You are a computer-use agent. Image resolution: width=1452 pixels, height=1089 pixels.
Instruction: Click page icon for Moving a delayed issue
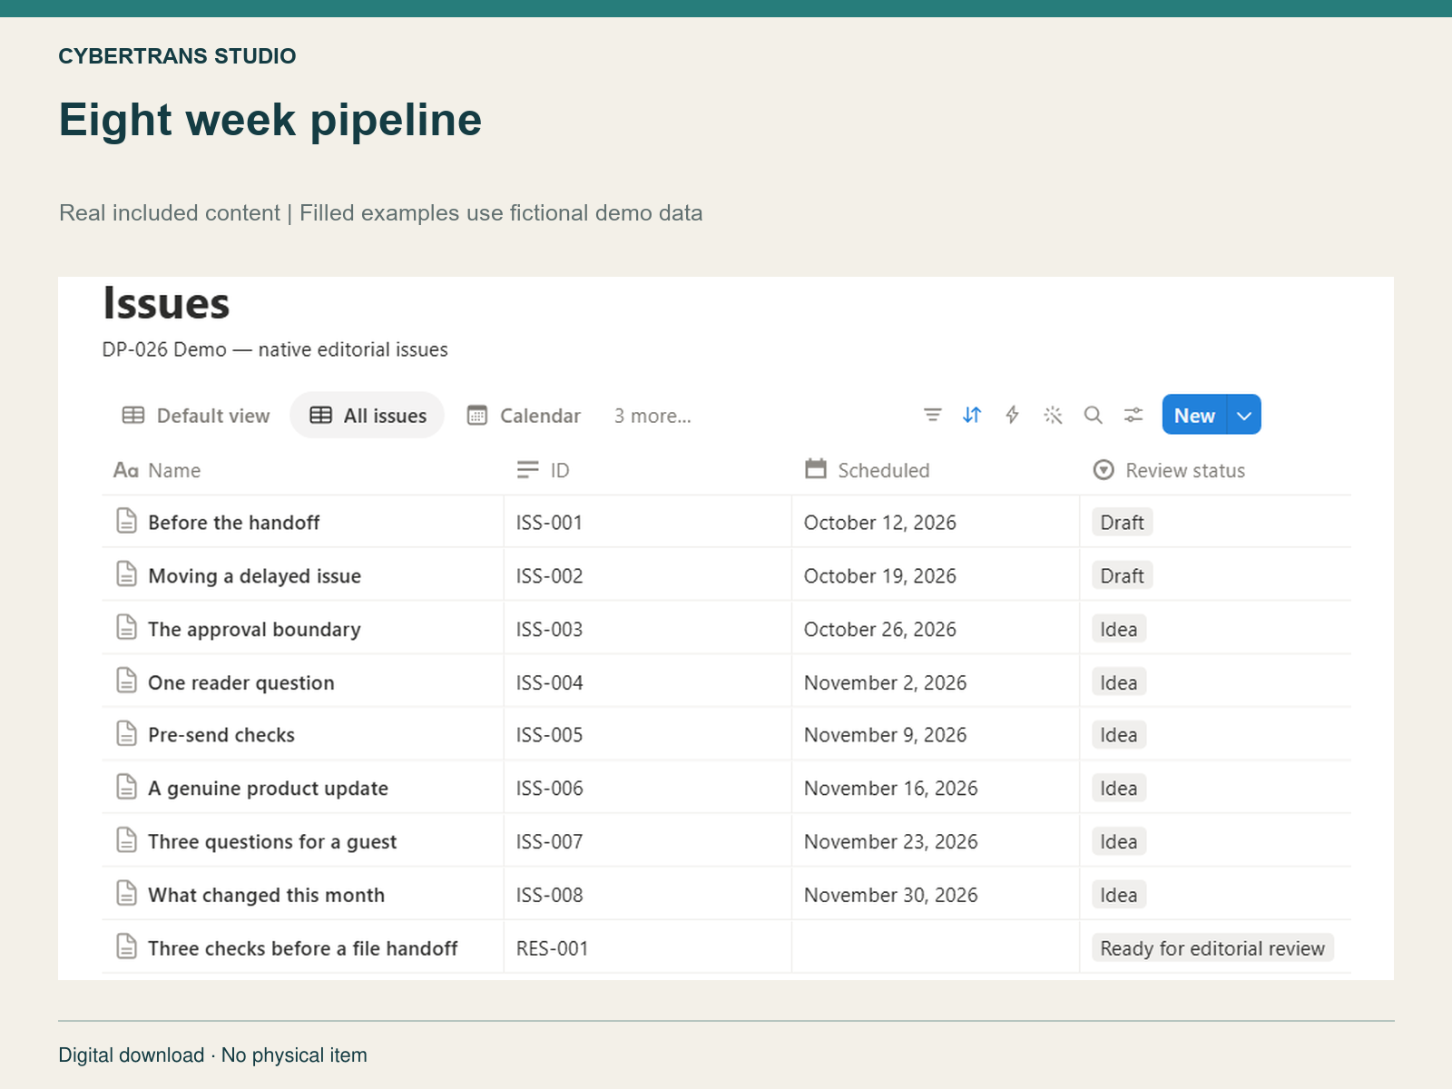click(x=127, y=574)
